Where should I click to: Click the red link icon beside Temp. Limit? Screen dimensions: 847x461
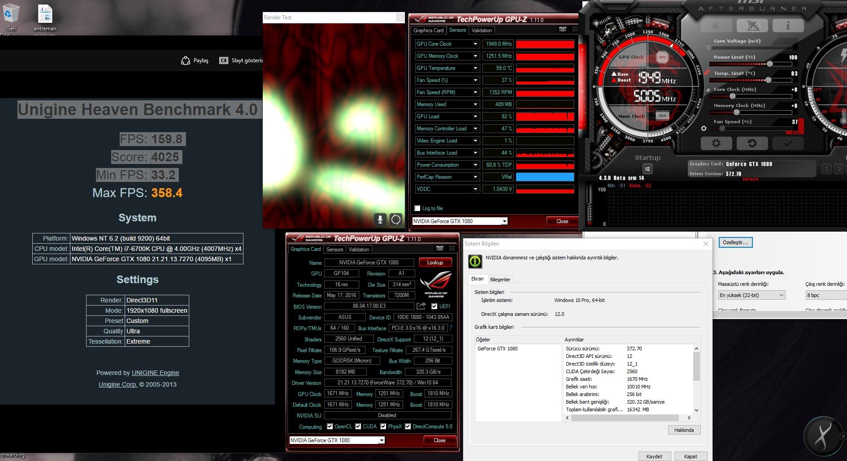(707, 72)
